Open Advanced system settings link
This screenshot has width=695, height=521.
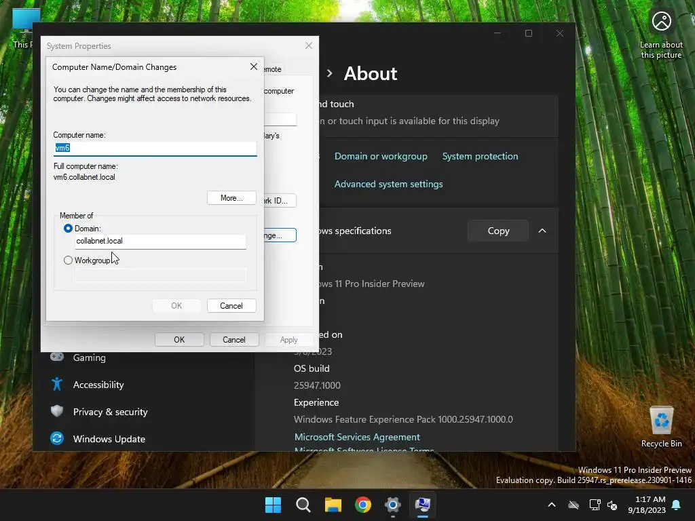pos(389,185)
